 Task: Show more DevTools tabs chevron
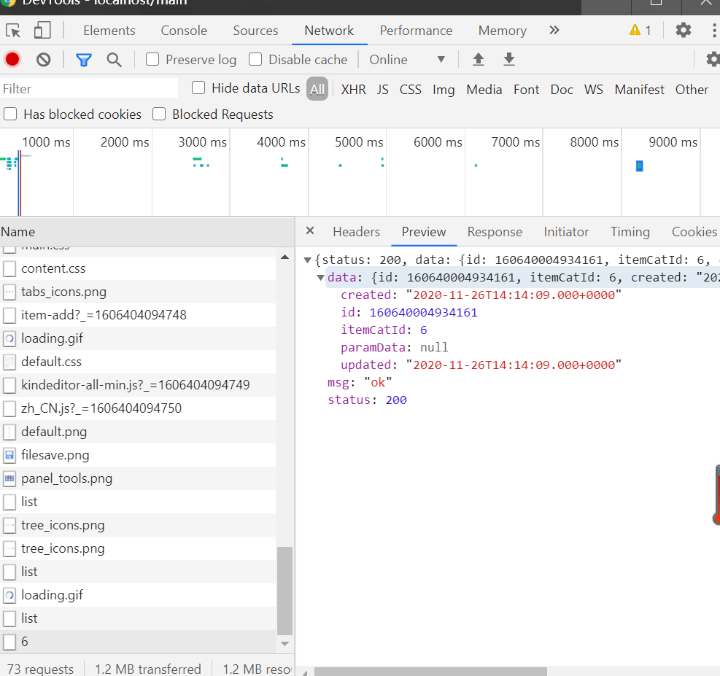coord(554,31)
